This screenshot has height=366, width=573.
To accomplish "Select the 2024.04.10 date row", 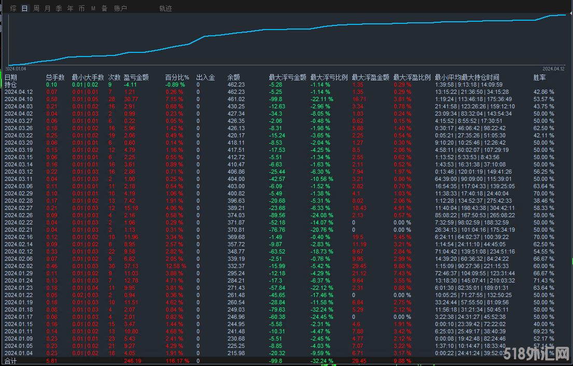I will [18, 99].
